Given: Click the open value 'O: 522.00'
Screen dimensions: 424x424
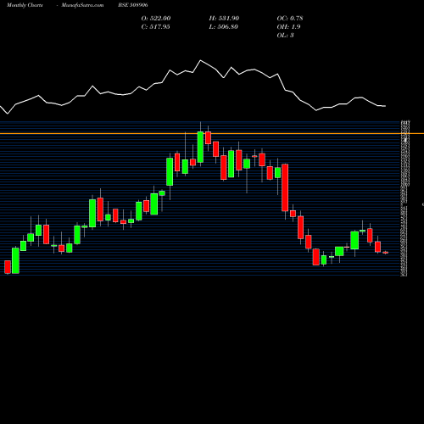Looking at the screenshot, I should (x=156, y=18).
